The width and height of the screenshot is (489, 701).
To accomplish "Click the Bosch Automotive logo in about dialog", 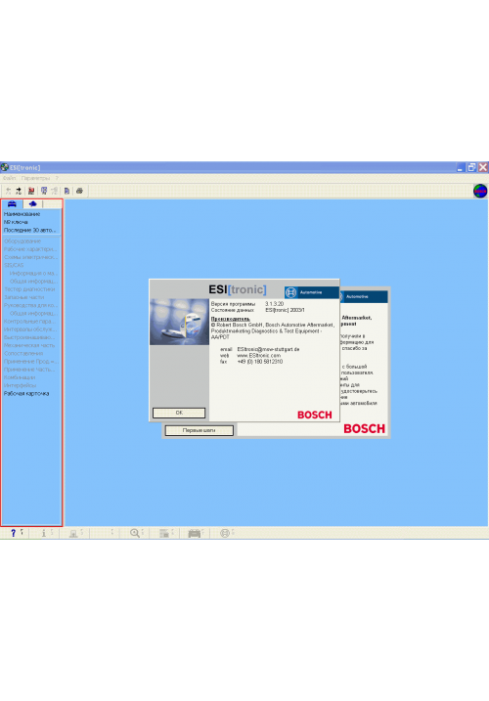I will tap(311, 292).
